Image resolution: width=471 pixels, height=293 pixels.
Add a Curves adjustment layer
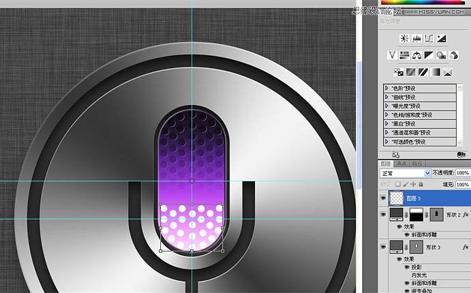coord(429,38)
